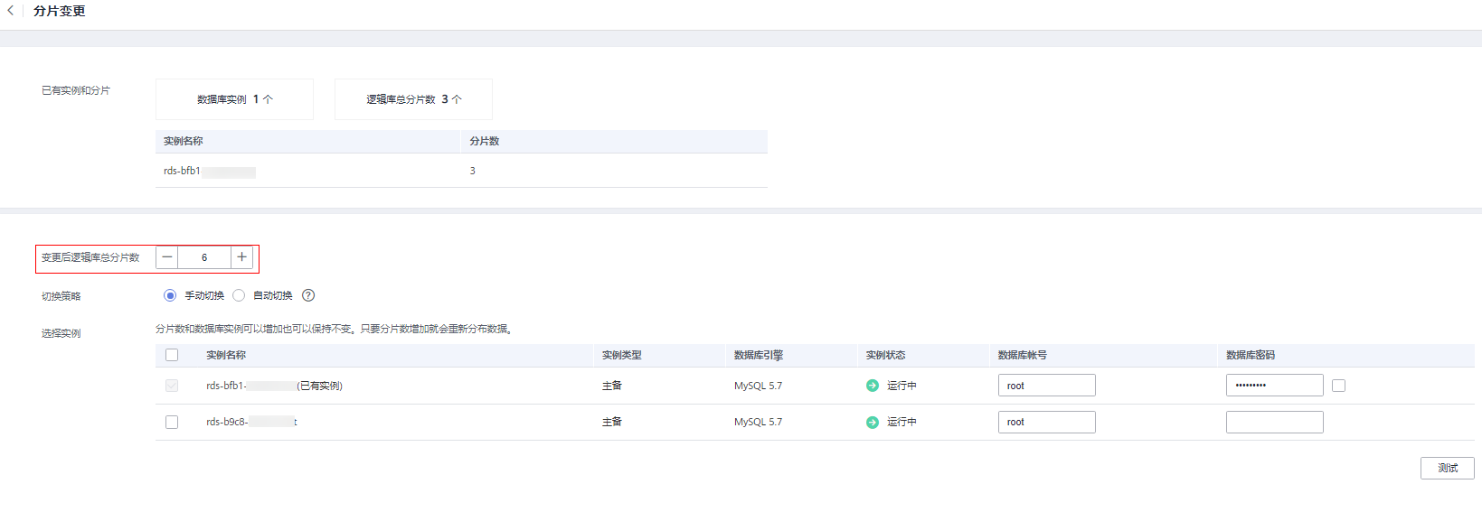Viewport: 1482px width, 512px height.
Task: Click the help question mark icon beside 自动切换
Action: 308,295
